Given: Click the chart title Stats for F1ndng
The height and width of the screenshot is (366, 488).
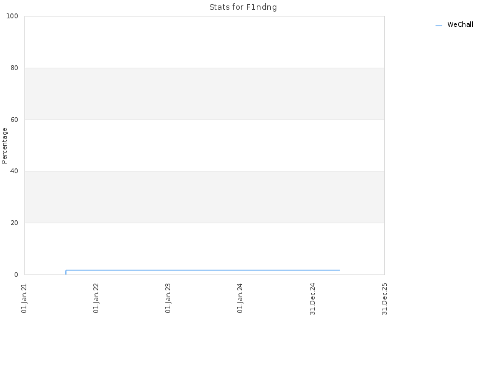Looking at the screenshot, I should (x=243, y=7).
